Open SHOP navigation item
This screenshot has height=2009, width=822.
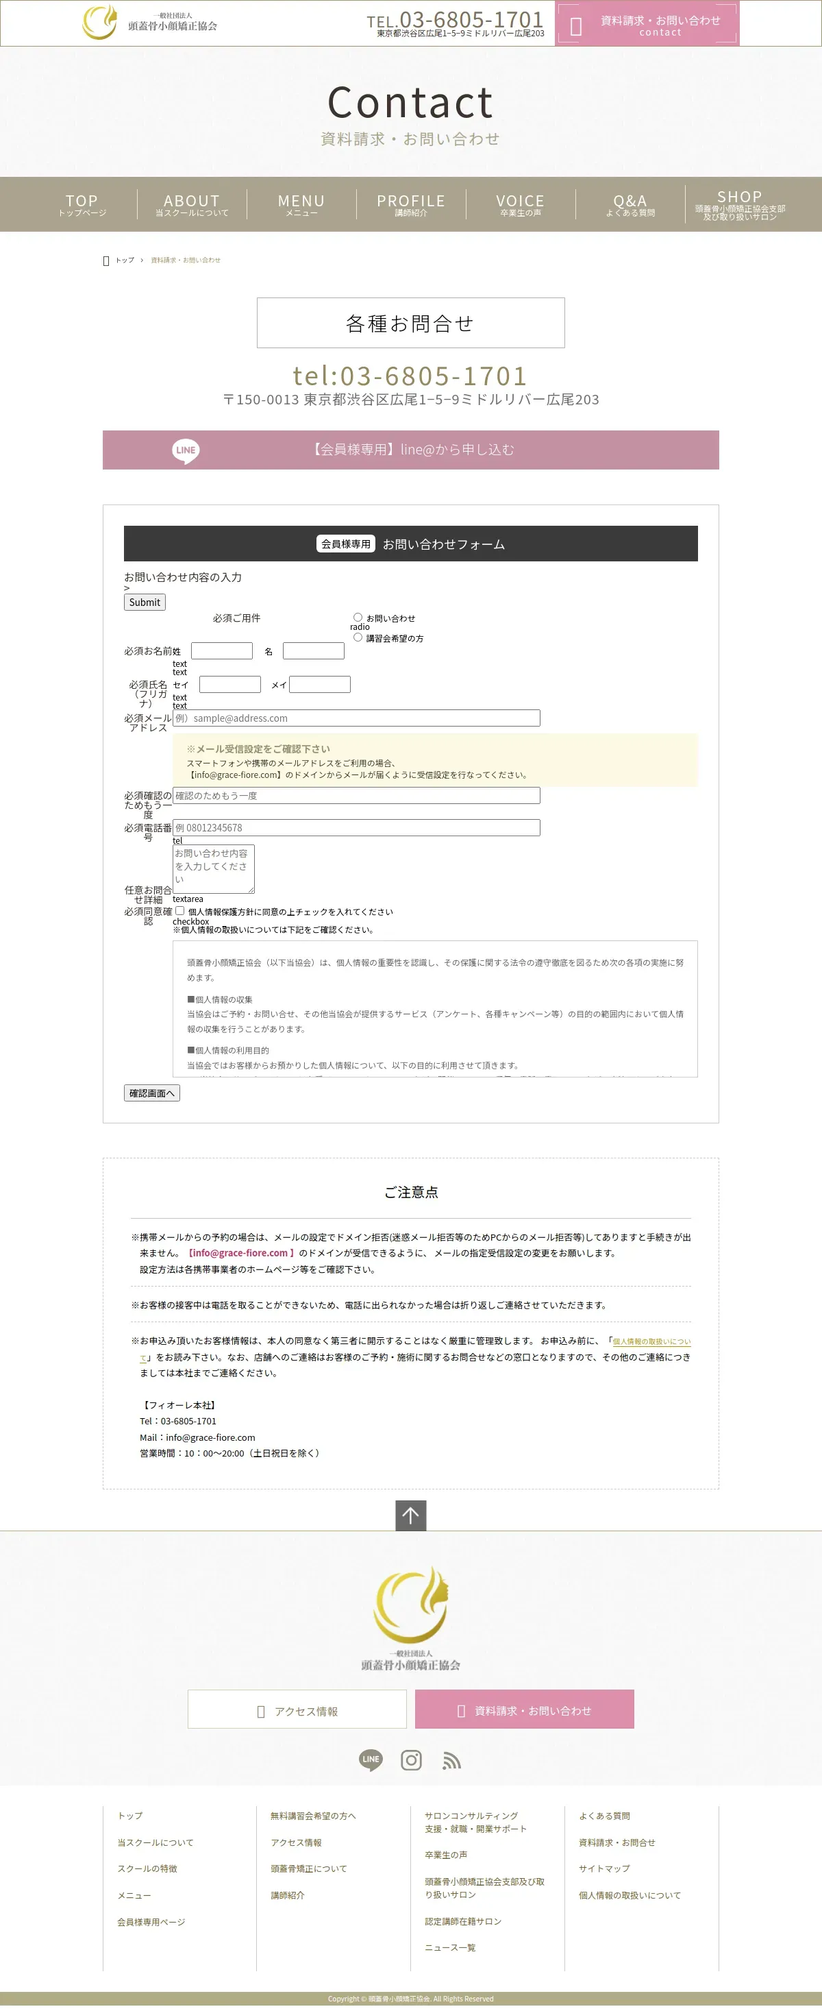pyautogui.click(x=739, y=204)
